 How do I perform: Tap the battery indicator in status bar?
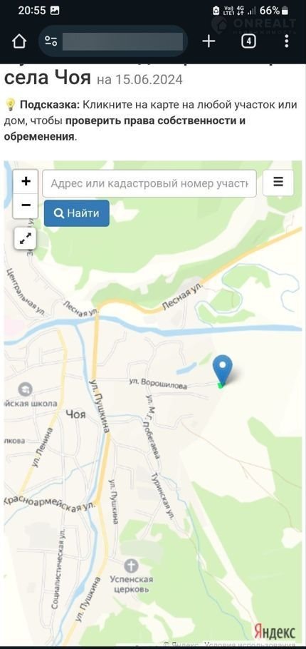click(285, 11)
